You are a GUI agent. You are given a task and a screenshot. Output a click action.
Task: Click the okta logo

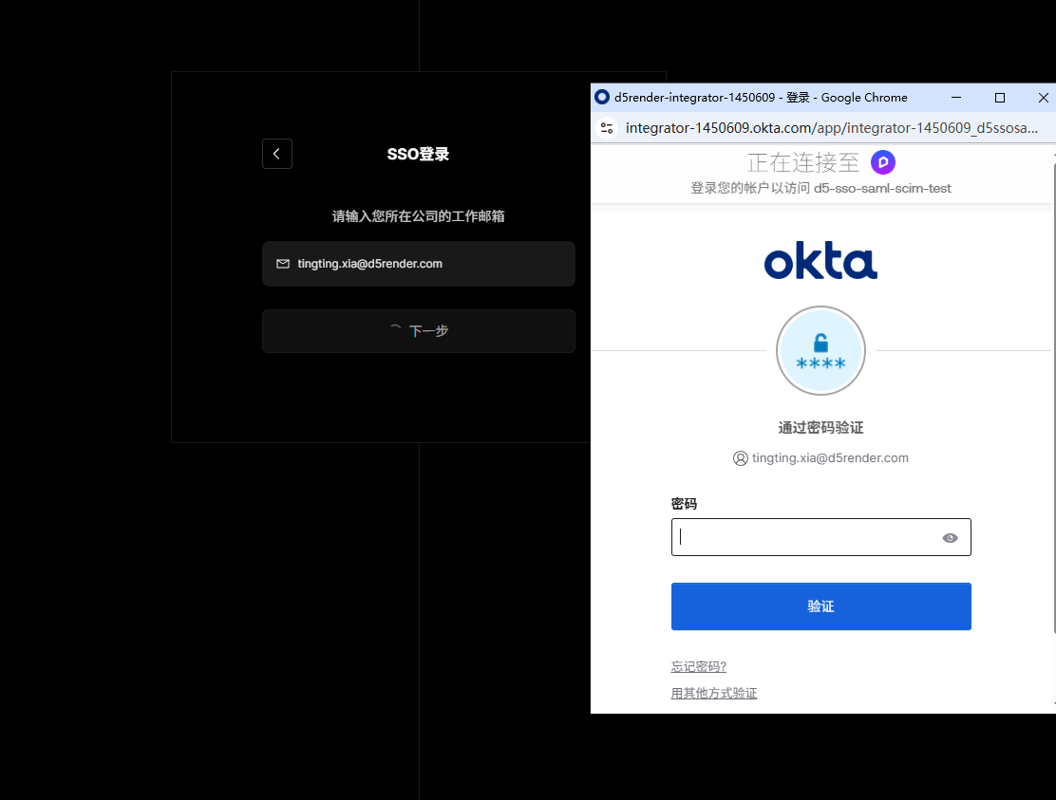pyautogui.click(x=820, y=261)
